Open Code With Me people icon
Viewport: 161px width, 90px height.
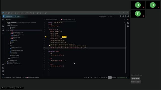pos(123,16)
